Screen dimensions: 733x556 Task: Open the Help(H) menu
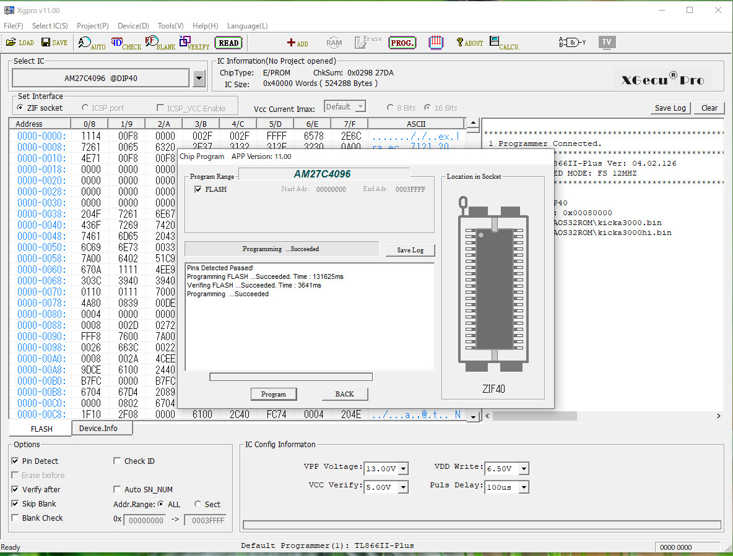tap(205, 26)
